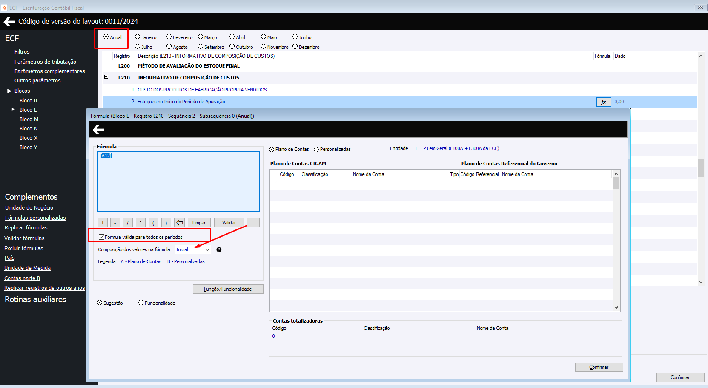
Task: Click the Plano de Contas grid scrollbar thumb
Action: tap(616, 183)
